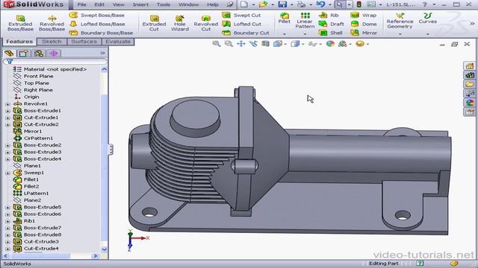The image size is (478, 268).
Task: Click the Edit Appearance color ball icon
Action: 330,44
